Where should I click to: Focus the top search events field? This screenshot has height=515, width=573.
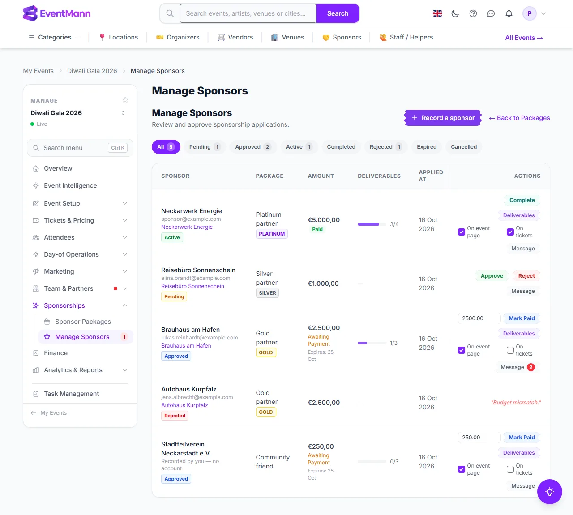click(248, 13)
